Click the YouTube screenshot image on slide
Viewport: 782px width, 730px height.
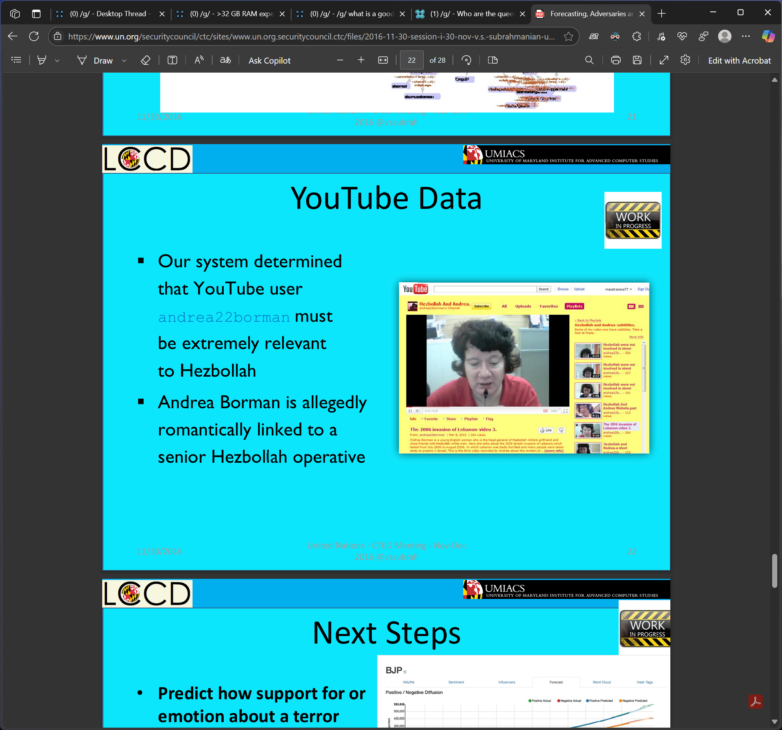coord(524,368)
